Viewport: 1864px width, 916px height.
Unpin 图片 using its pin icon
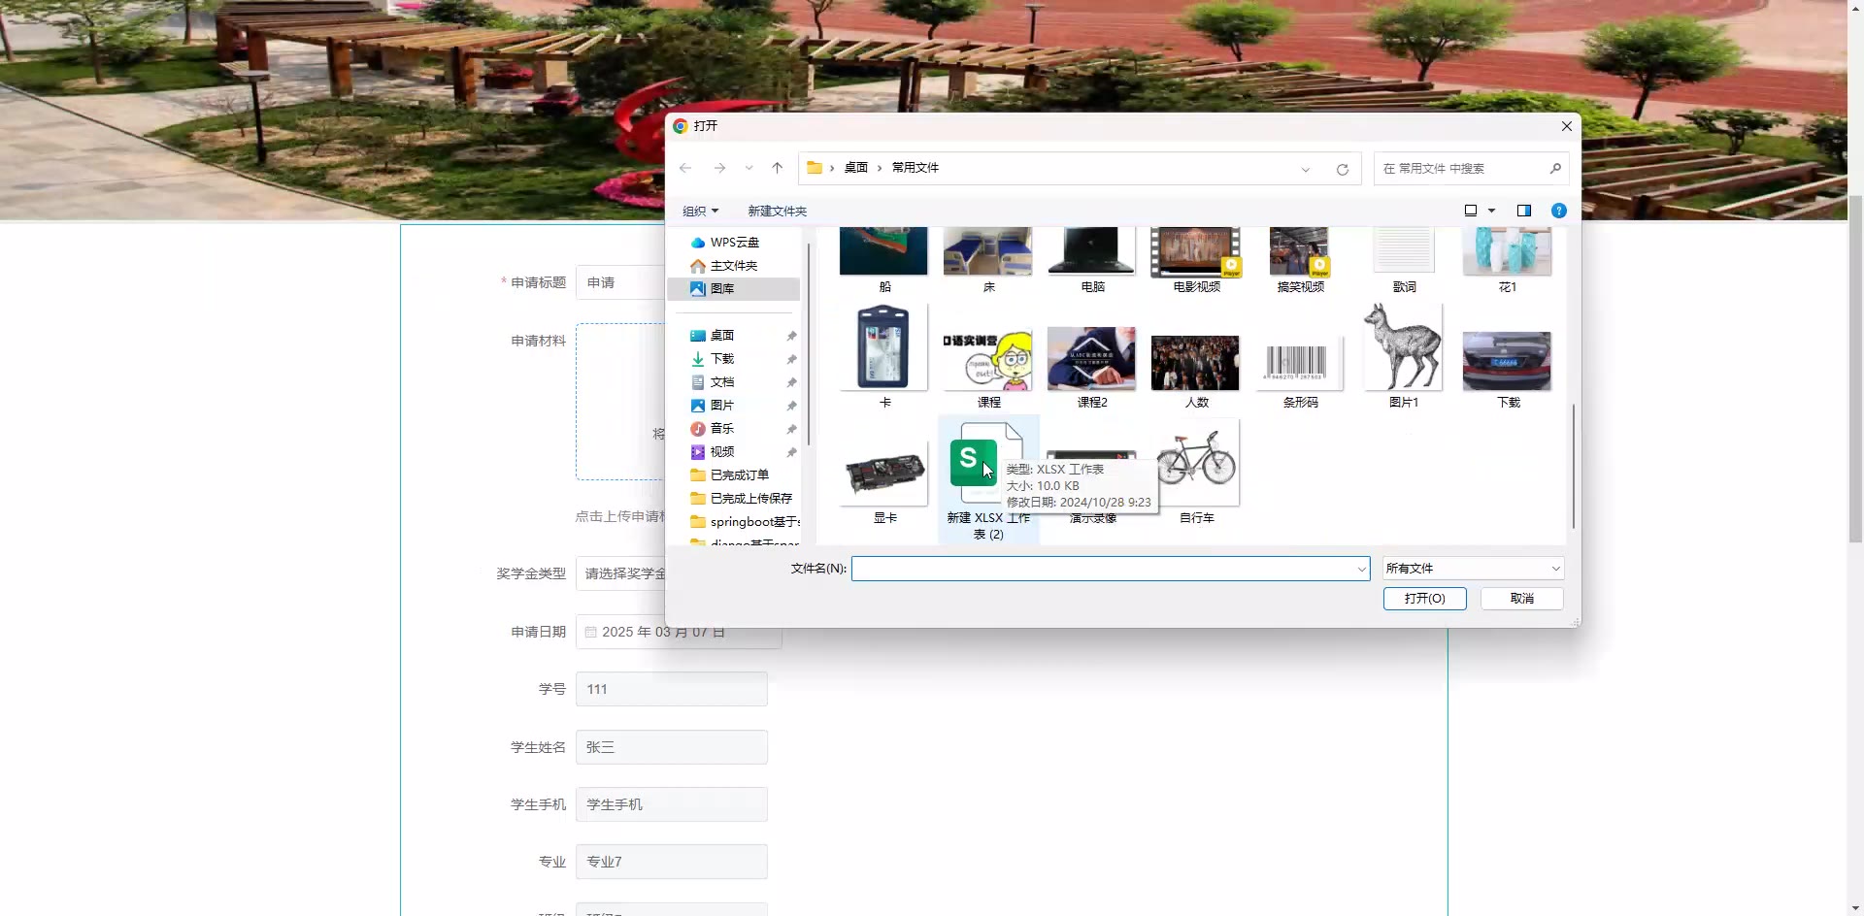(x=791, y=406)
